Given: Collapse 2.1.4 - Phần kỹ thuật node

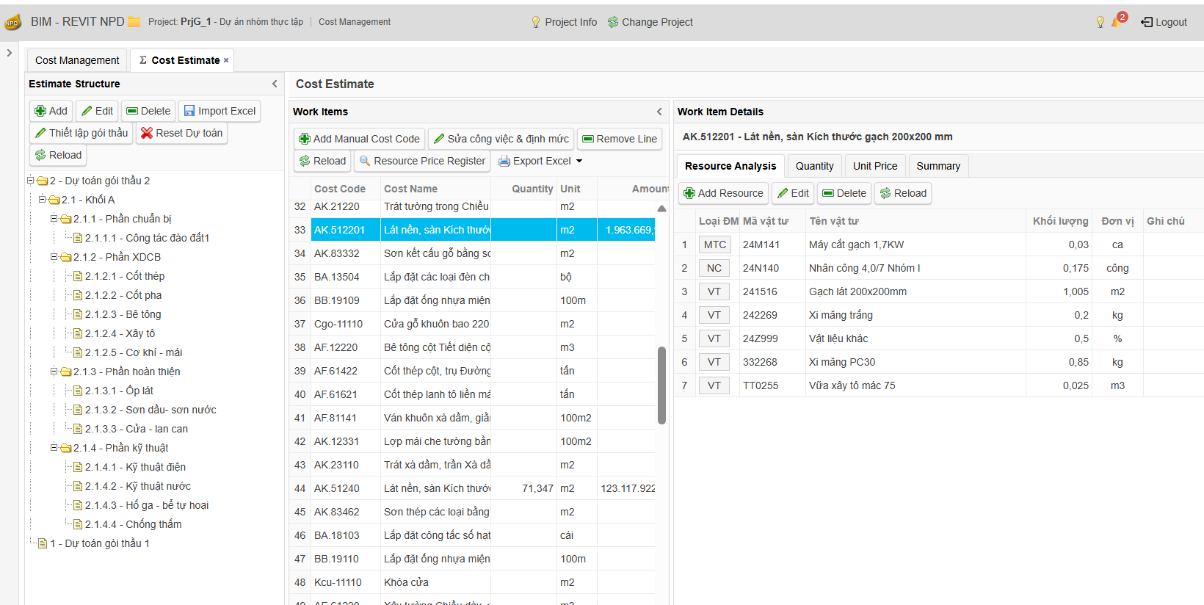Looking at the screenshot, I should (54, 447).
